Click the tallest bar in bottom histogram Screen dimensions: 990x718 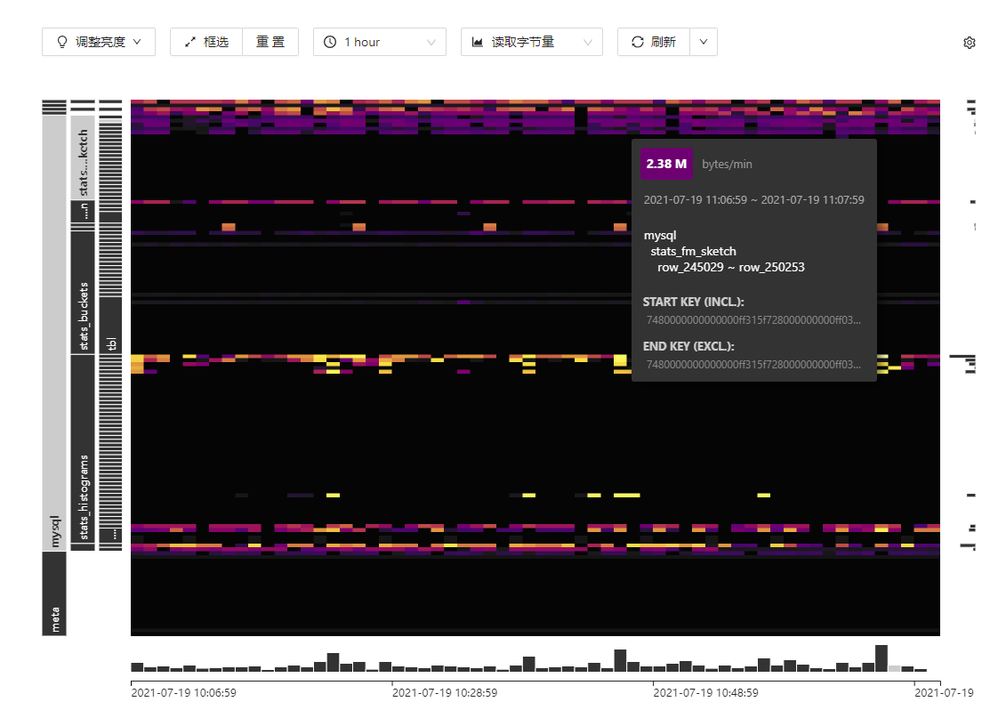[881, 657]
